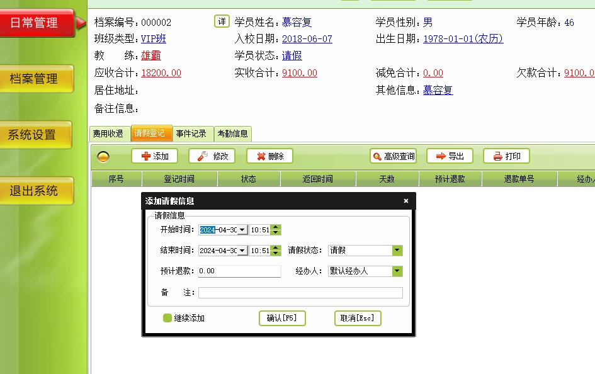
Task: Open 档案管理 in the left sidebar
Action: tap(35, 79)
